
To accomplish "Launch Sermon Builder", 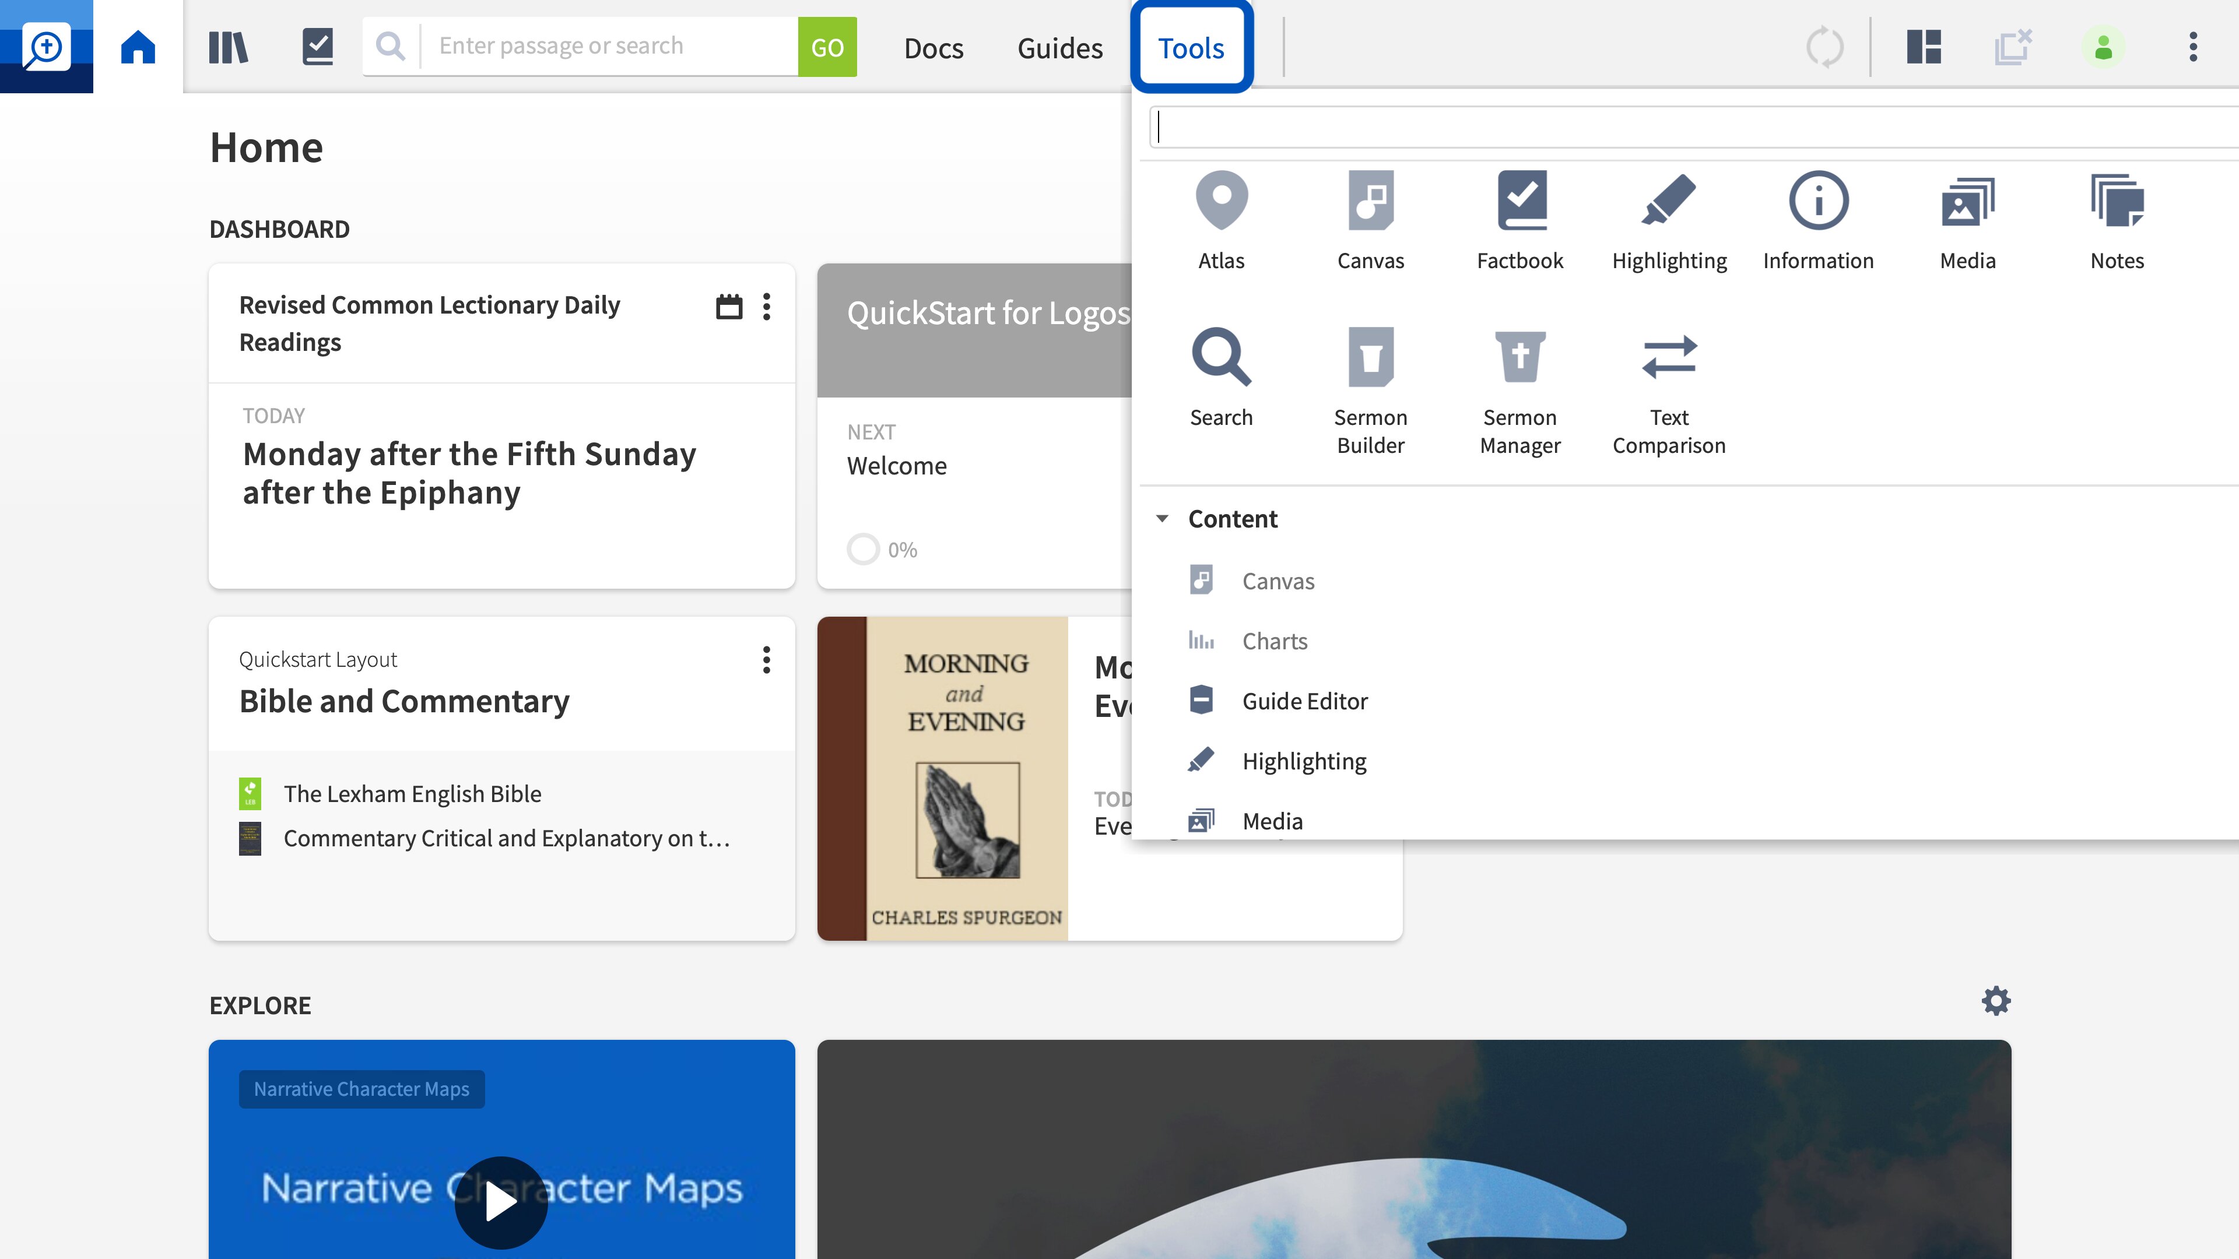I will click(1371, 391).
